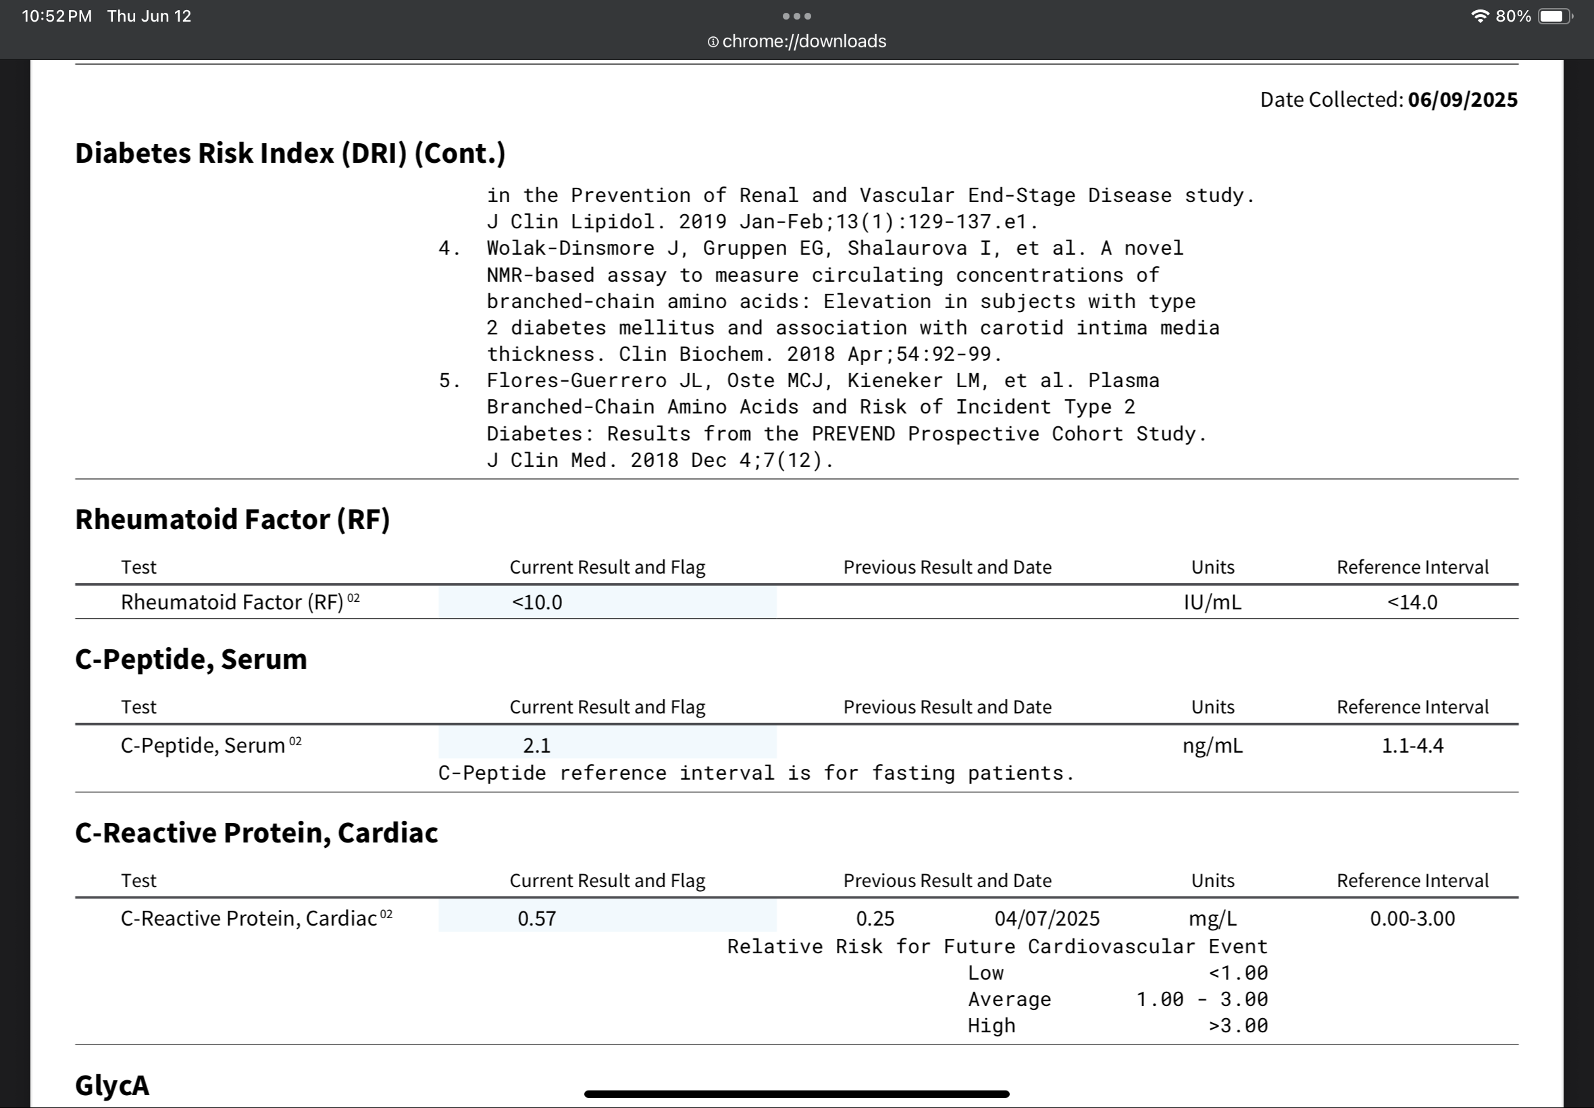The height and width of the screenshot is (1108, 1594).
Task: Select the J Clin Med. 2018 citation line
Action: point(660,459)
